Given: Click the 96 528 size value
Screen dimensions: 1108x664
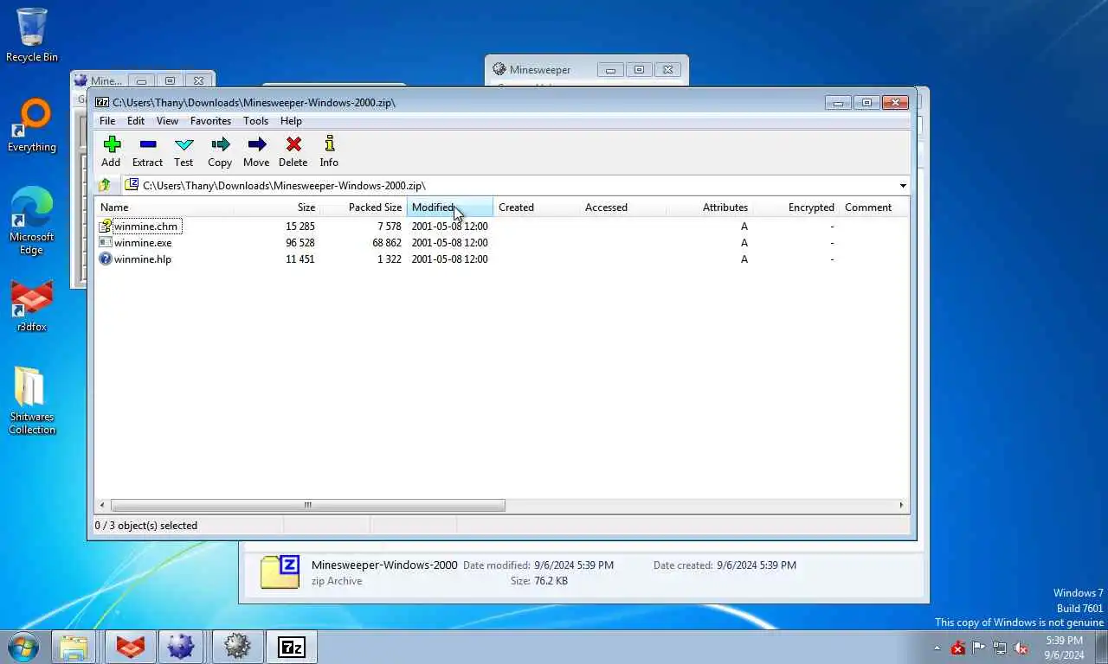Looking at the screenshot, I should tap(300, 243).
